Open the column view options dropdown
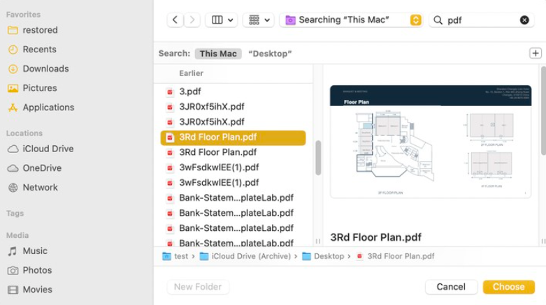Viewport: 546px width, 305px height. (x=222, y=20)
